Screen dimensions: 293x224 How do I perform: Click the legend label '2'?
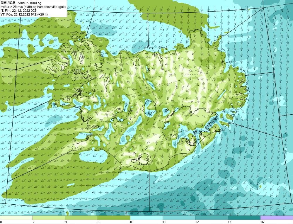click(x=33, y=222)
